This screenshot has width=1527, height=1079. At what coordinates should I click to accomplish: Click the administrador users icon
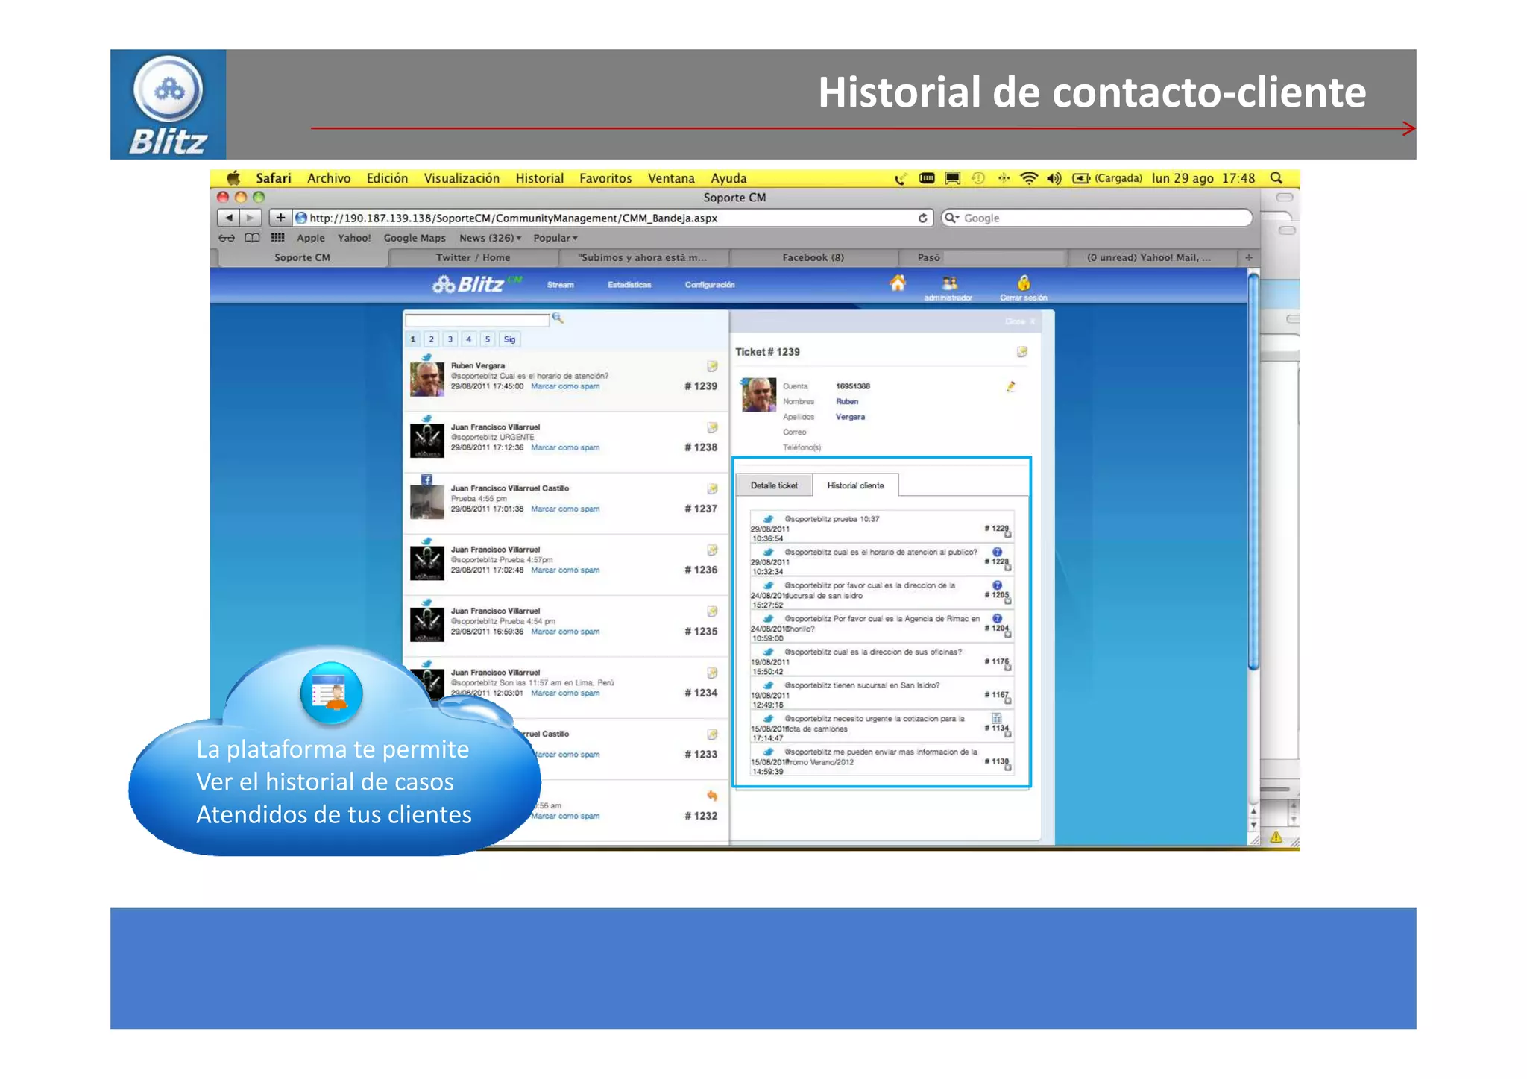[949, 283]
